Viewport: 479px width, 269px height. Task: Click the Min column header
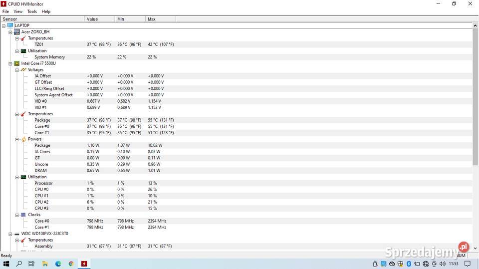(x=130, y=19)
